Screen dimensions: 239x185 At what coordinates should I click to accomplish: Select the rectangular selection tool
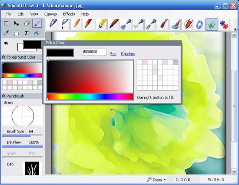click(x=6, y=23)
